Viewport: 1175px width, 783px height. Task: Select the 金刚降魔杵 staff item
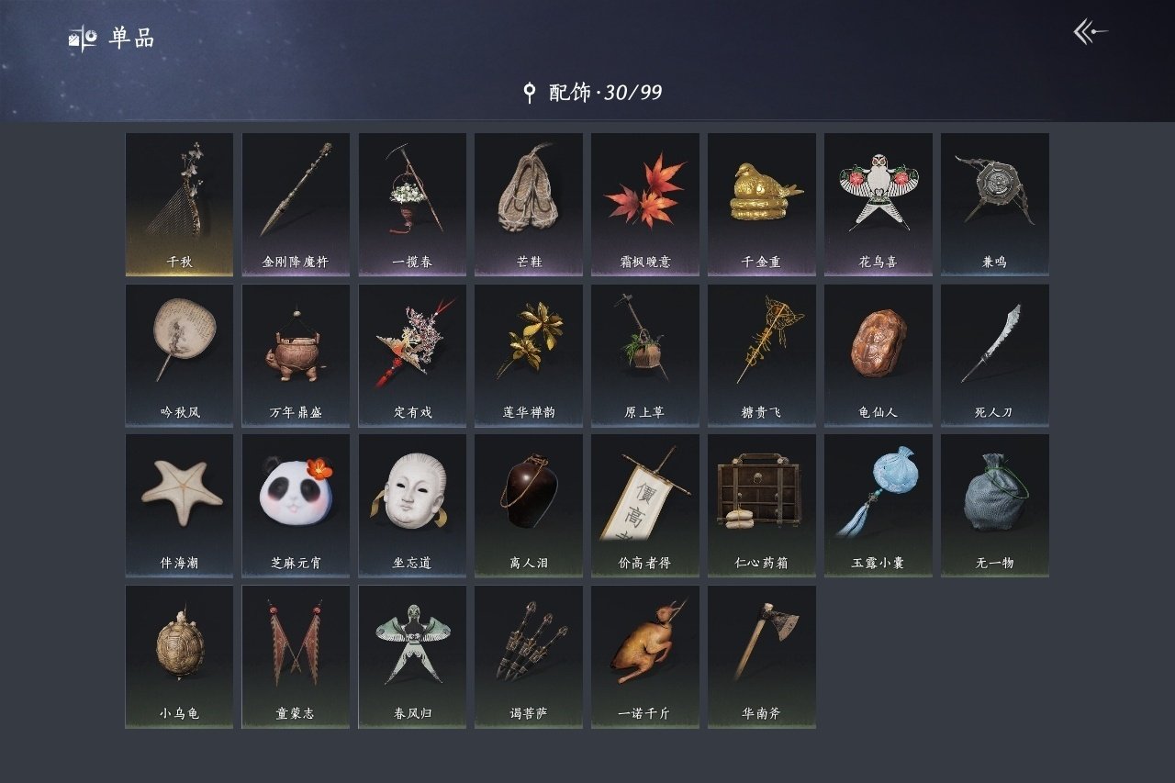(x=296, y=205)
